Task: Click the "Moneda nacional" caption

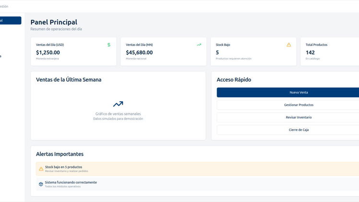Action: click(136, 59)
